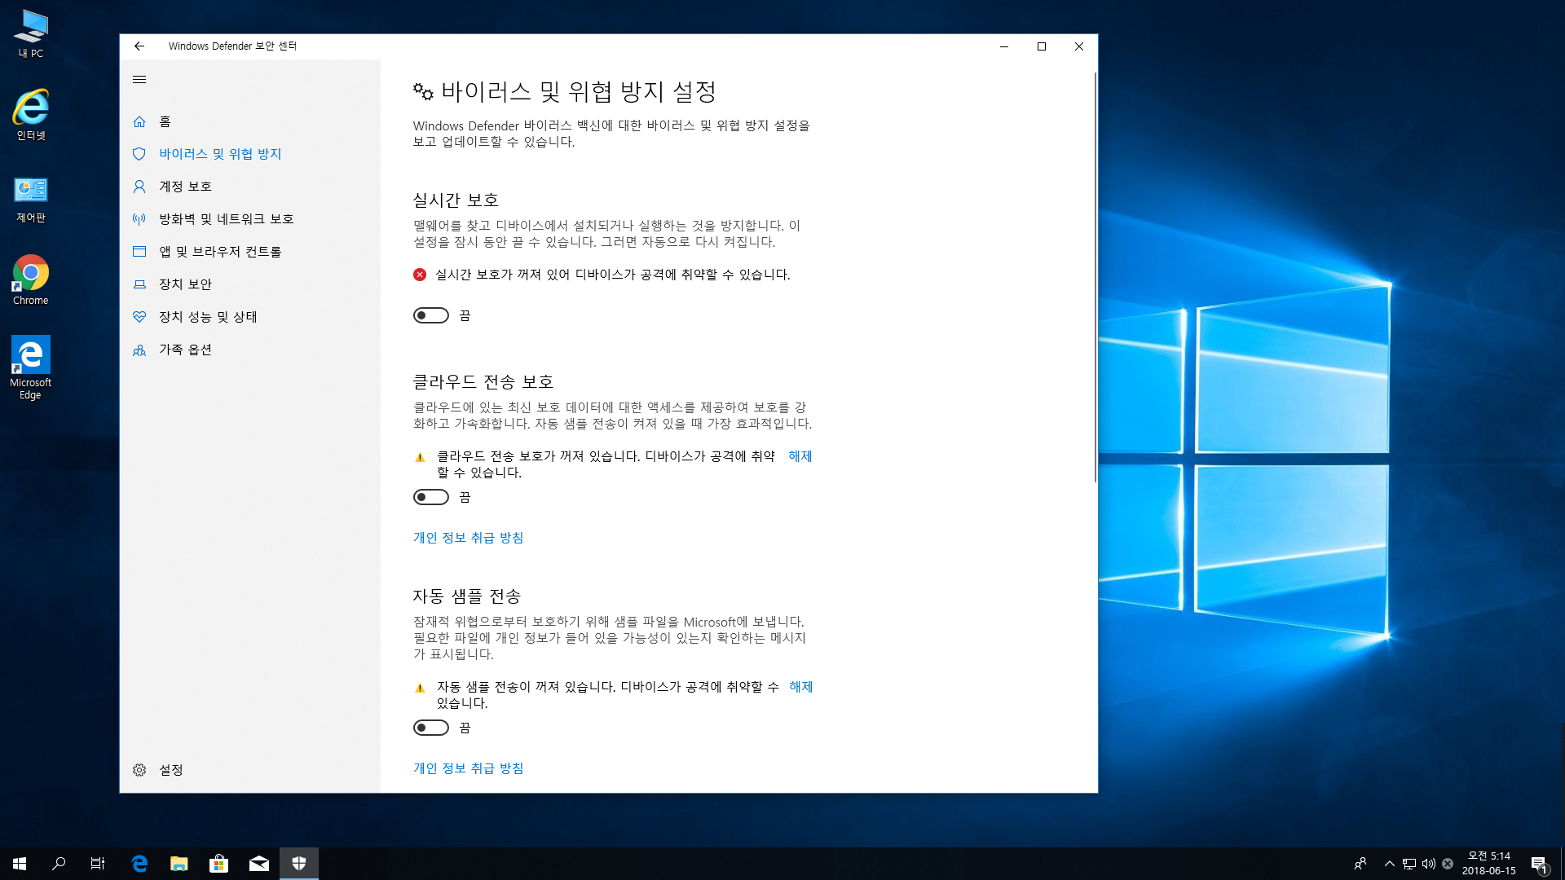
Task: Select 앱 및 브라우저 컨트롤 in sidebar
Action: (220, 252)
